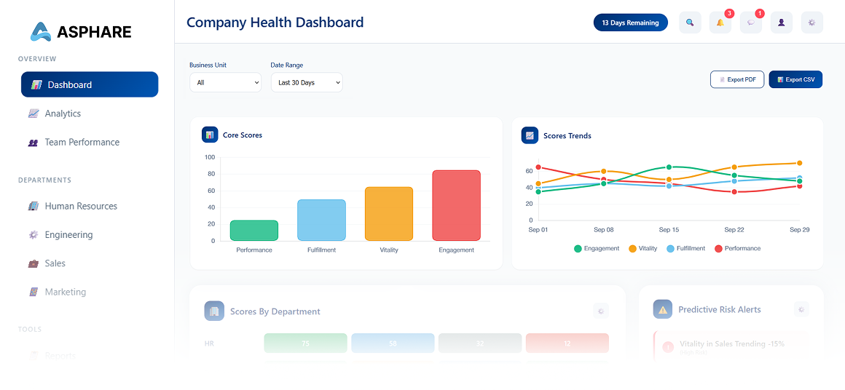Screen dimensions: 845x390
Task: Click the user profile icon
Action: tap(782, 23)
